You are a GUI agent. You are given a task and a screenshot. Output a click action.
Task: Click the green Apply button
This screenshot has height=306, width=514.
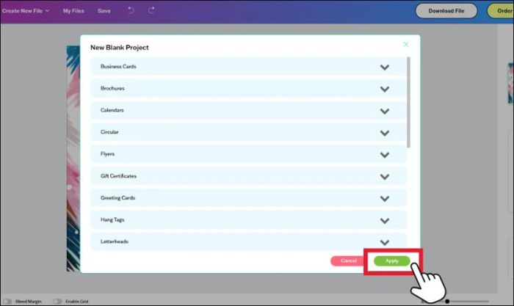(391, 261)
